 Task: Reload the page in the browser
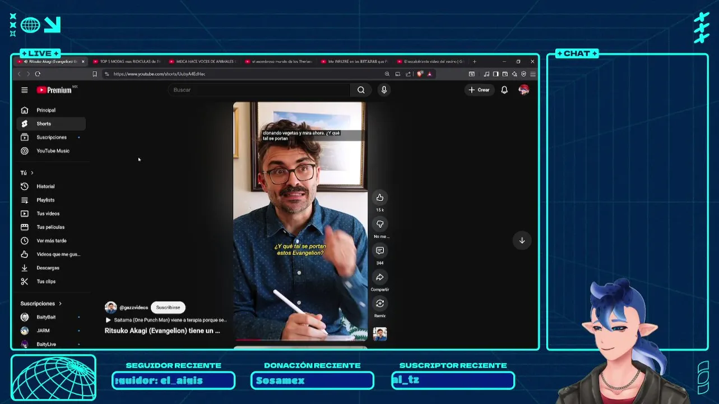(x=38, y=74)
